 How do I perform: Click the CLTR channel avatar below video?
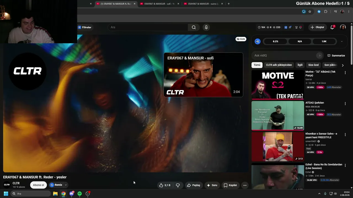point(7,185)
